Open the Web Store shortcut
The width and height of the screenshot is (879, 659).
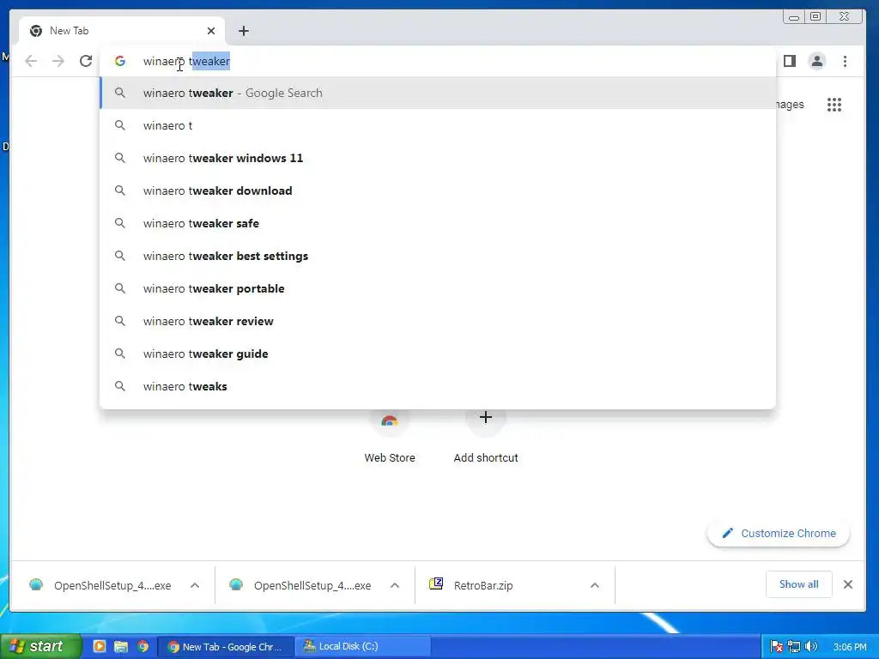click(390, 437)
